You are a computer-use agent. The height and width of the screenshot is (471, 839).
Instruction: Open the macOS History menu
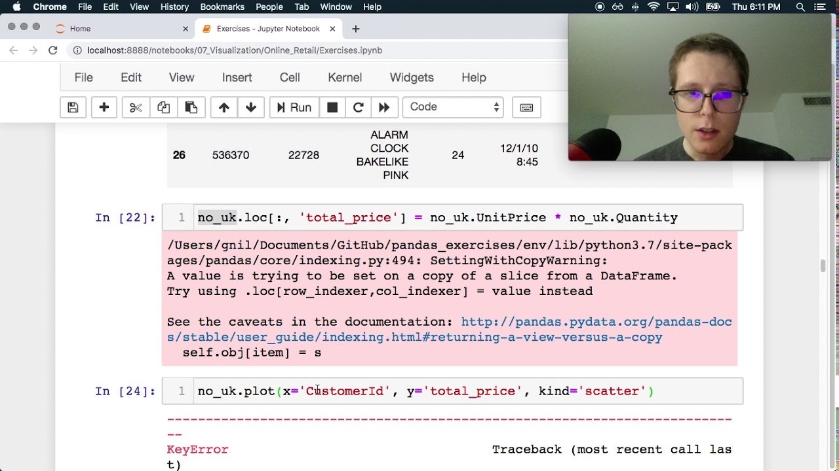174,7
